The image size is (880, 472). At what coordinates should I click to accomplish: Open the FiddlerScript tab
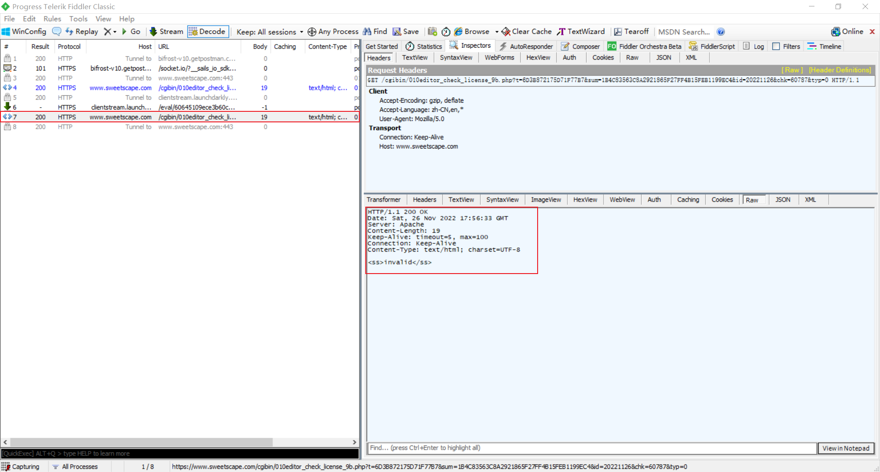(712, 46)
